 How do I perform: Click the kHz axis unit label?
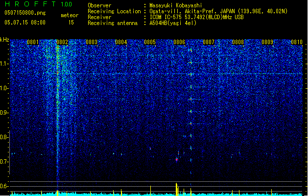4,40
